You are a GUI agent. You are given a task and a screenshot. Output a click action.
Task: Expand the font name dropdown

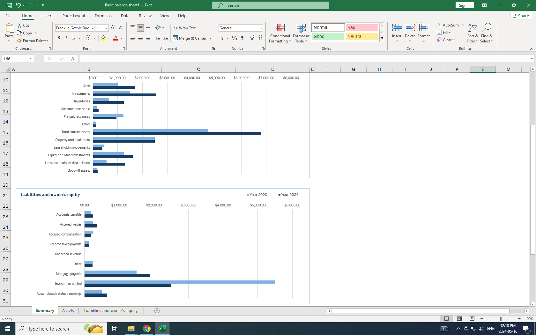click(x=92, y=28)
